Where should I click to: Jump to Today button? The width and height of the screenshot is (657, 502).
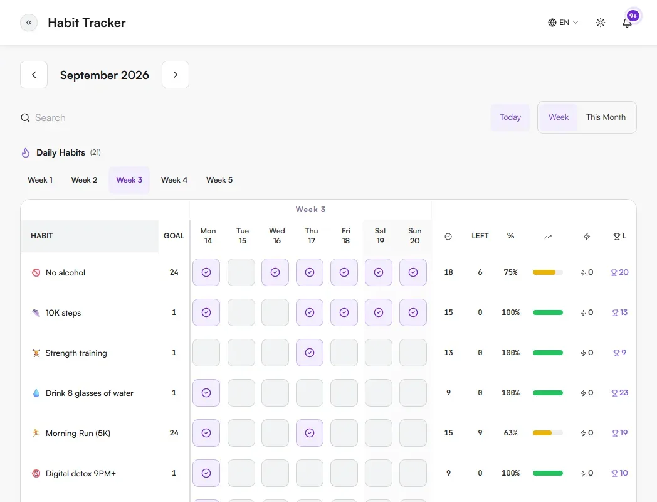(510, 117)
